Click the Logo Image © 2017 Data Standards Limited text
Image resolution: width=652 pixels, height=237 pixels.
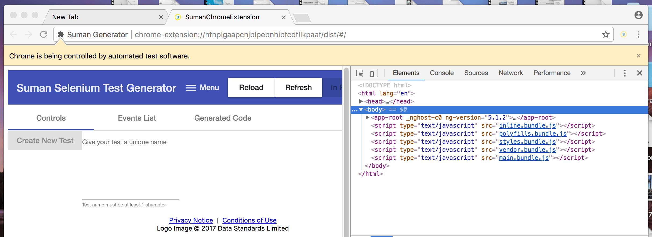point(223,228)
